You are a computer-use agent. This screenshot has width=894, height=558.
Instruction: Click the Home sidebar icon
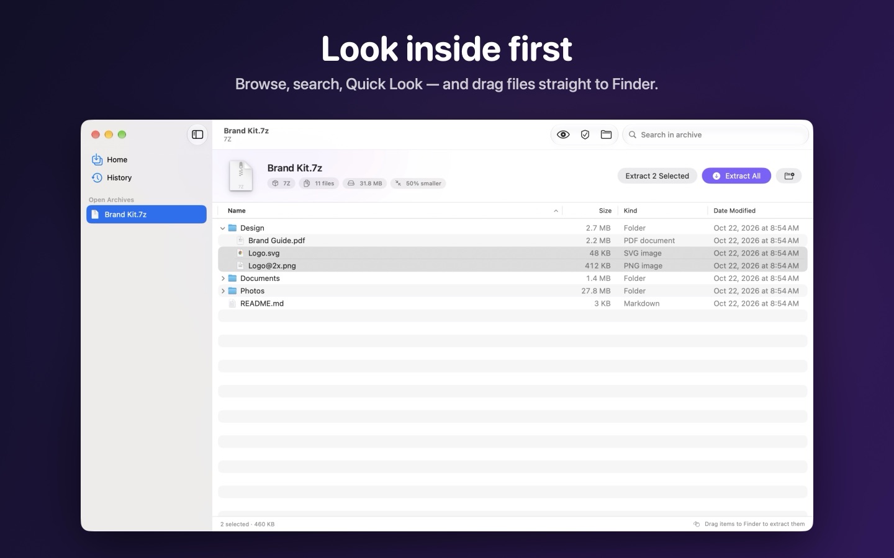pos(97,159)
